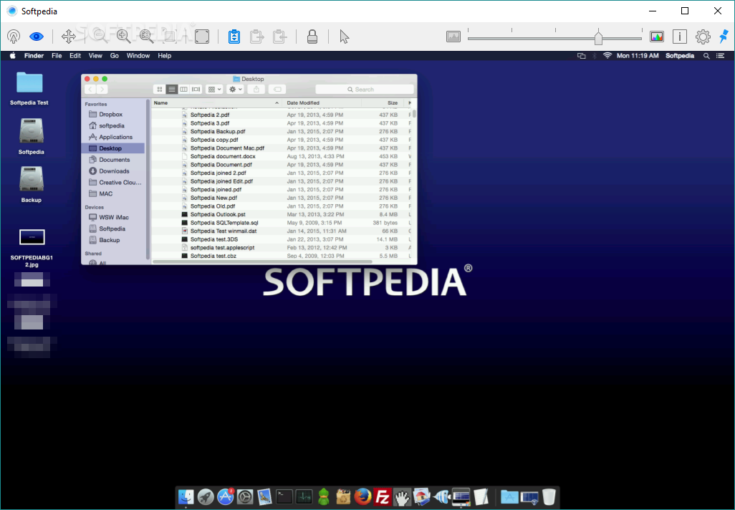Open Remotix settings gear
Viewport: 735px width, 510px height.
pos(703,37)
